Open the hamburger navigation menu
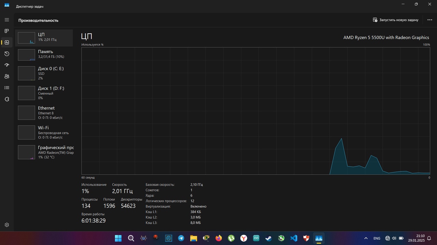Screen dimensions: 437x245 7,20
